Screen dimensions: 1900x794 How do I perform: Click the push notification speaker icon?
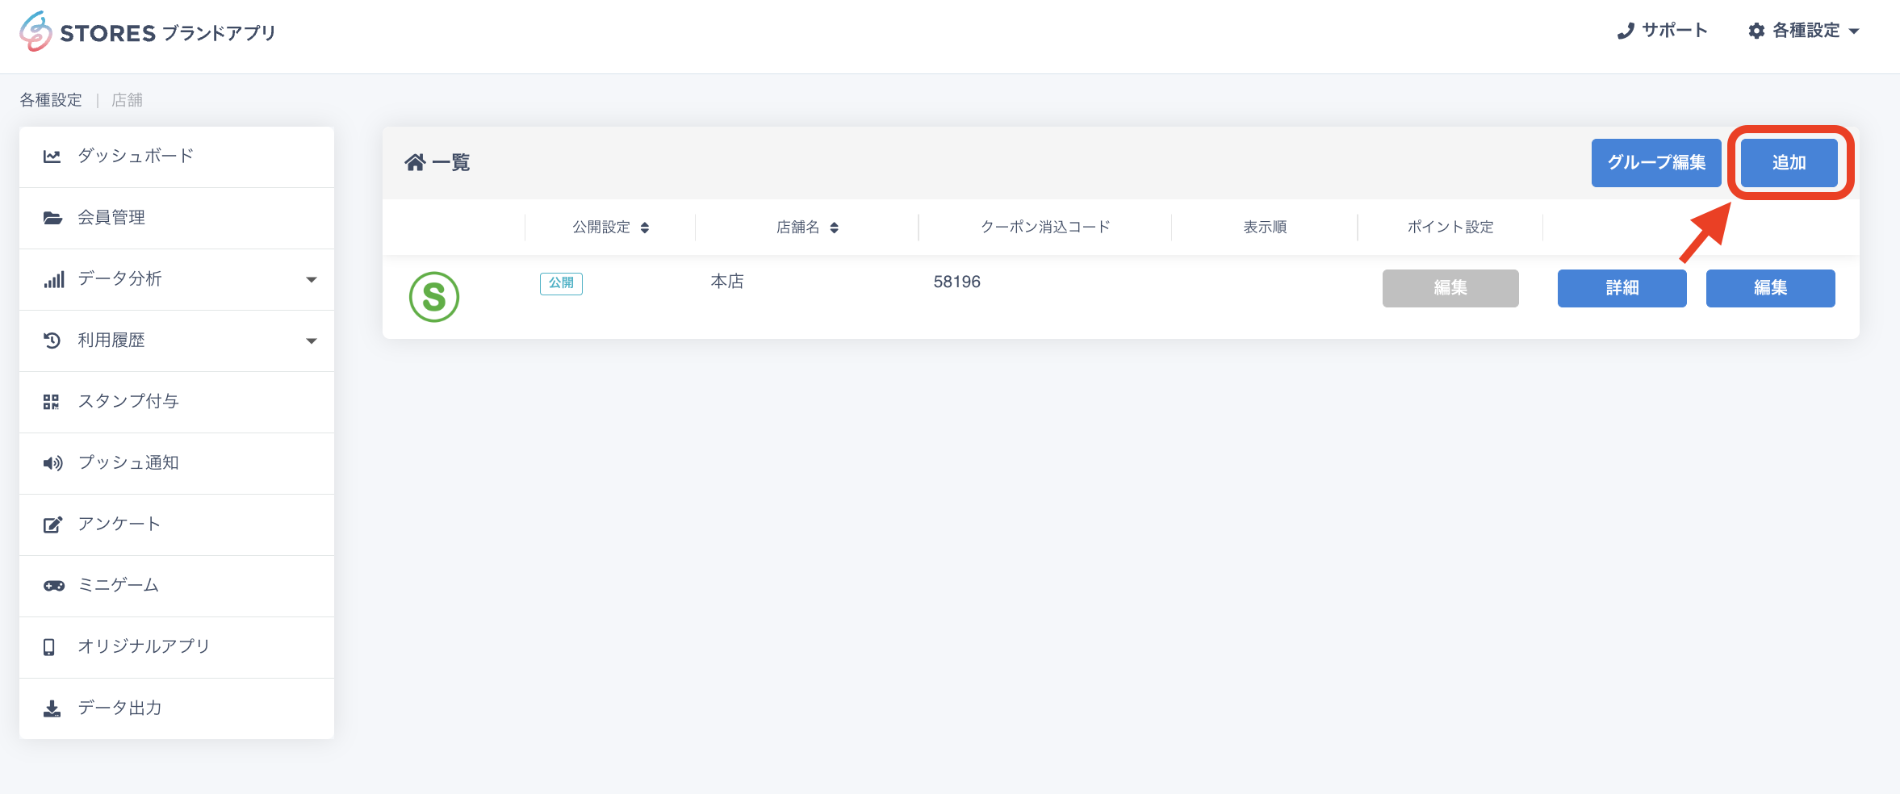52,463
